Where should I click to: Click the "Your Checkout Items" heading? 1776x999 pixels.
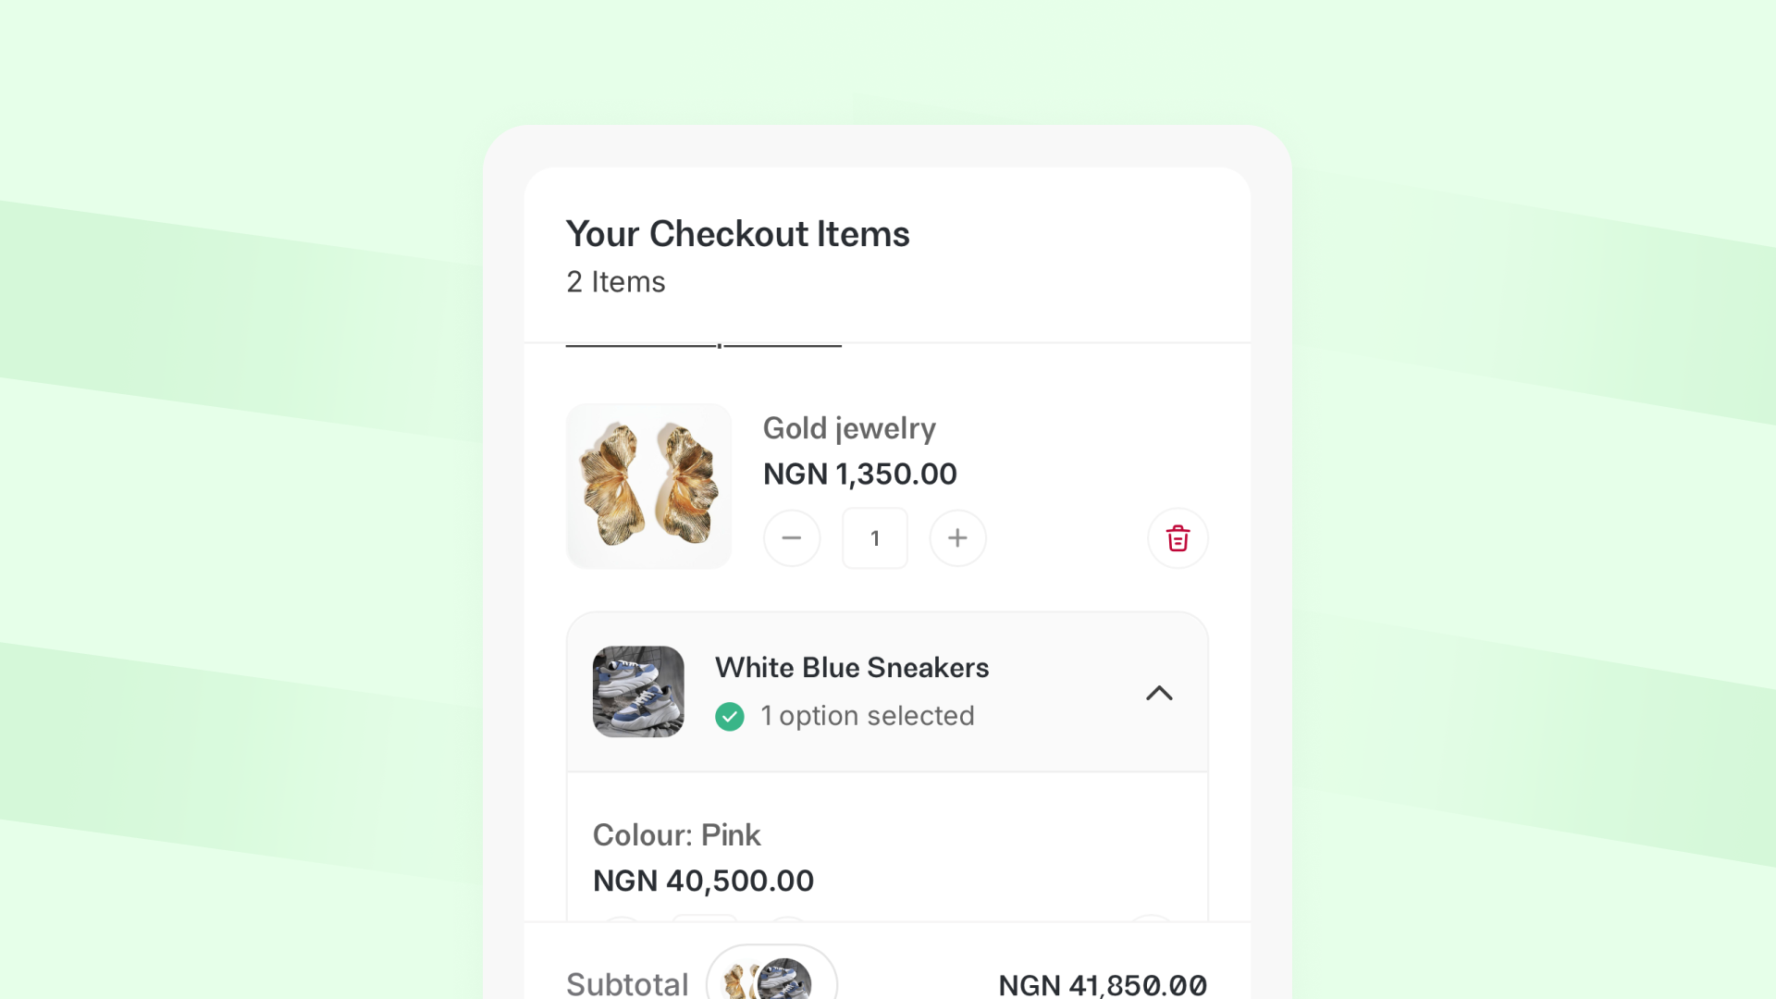(x=737, y=234)
